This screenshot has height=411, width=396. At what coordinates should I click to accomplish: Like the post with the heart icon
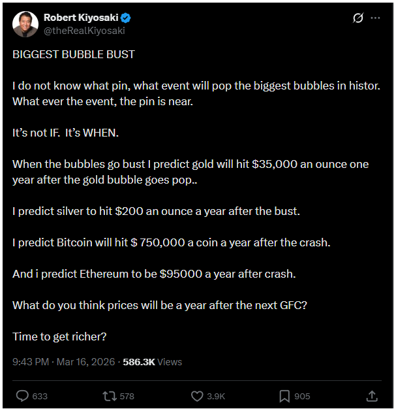(x=197, y=396)
